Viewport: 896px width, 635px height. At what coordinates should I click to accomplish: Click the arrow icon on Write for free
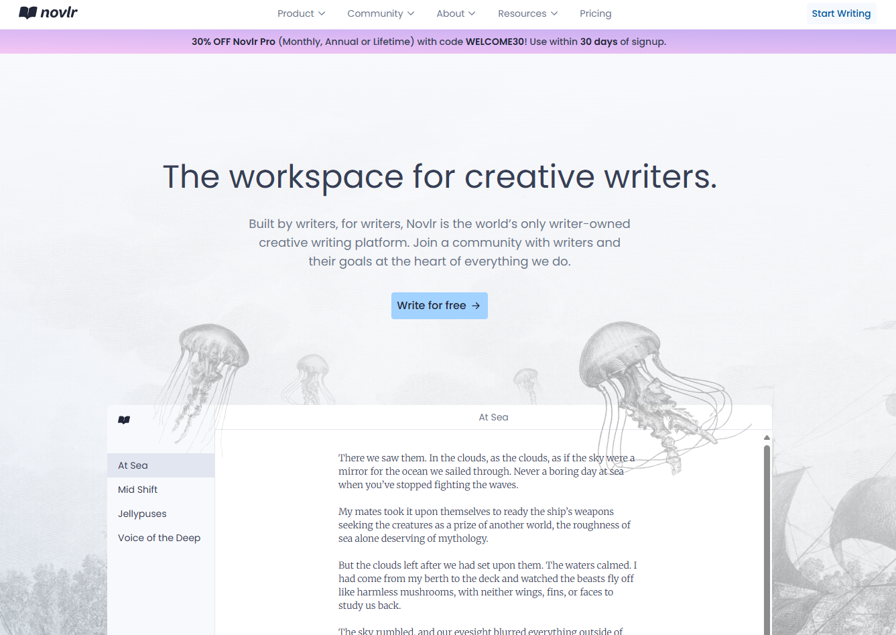pyautogui.click(x=476, y=306)
